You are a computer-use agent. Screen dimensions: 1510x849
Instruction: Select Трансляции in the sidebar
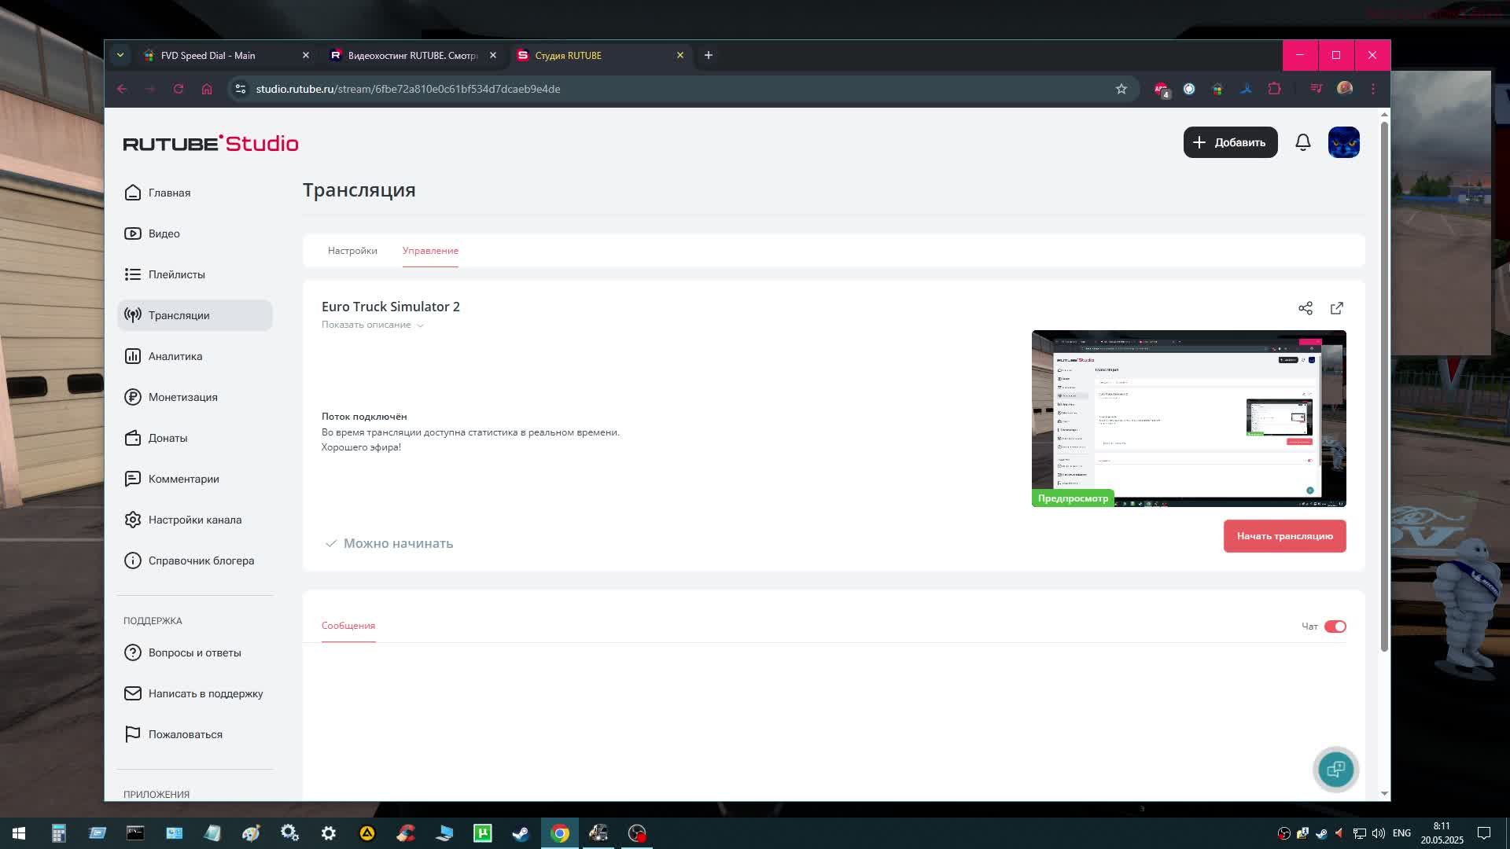coord(195,315)
